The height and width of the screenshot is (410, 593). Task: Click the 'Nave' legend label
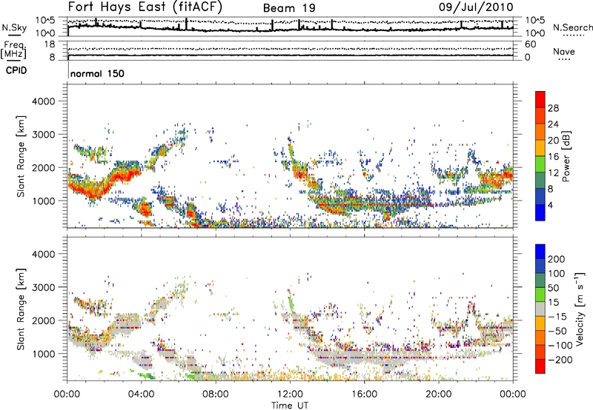coord(564,51)
